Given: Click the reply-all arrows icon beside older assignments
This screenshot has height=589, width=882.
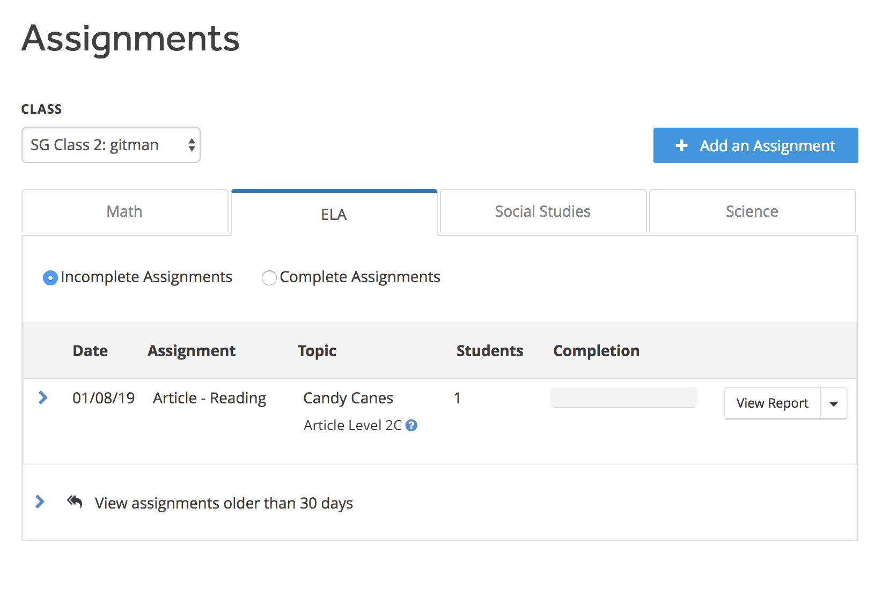Looking at the screenshot, I should tap(75, 502).
